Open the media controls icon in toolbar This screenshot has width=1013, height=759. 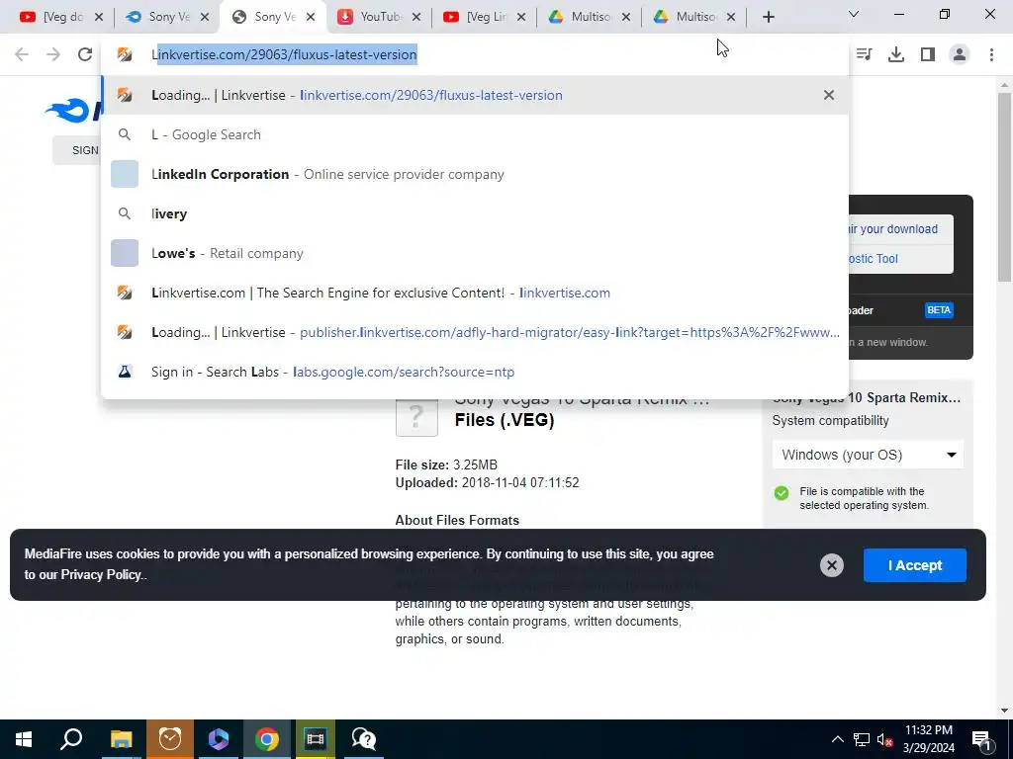[865, 55]
